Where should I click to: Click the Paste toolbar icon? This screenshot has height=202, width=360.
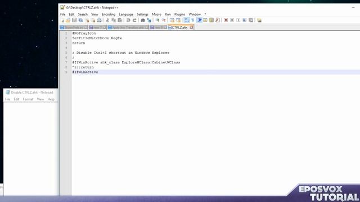pos(120,20)
